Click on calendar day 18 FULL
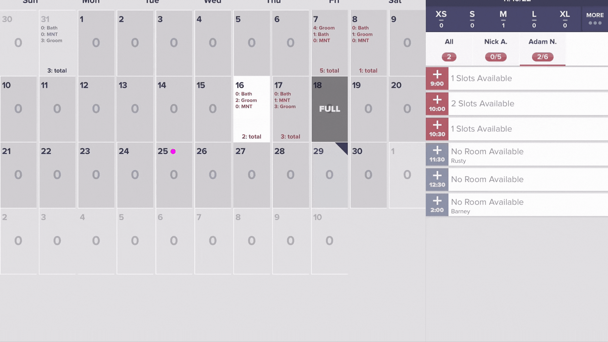 click(329, 109)
